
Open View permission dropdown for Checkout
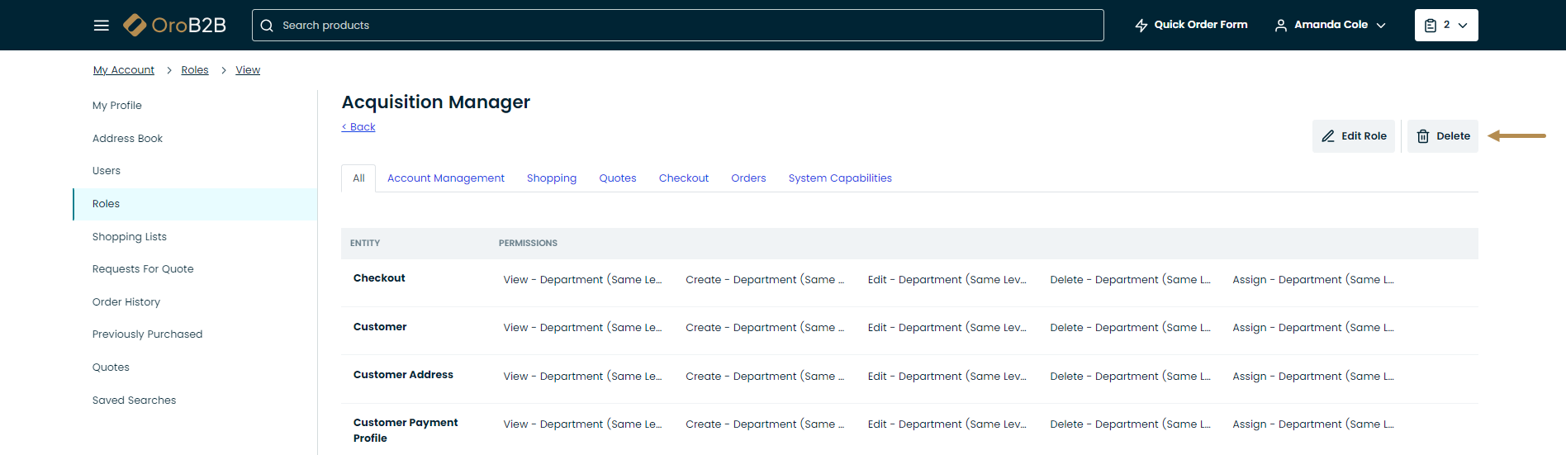pos(582,280)
